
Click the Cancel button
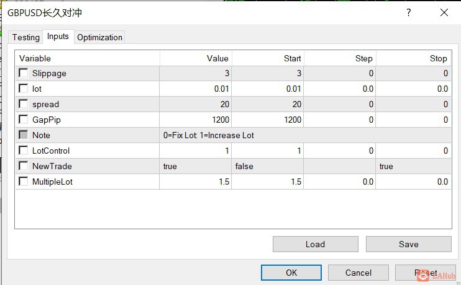click(358, 273)
